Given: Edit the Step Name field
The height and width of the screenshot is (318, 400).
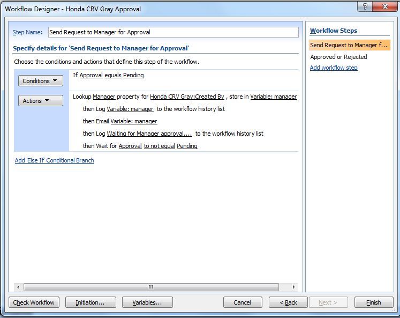Looking at the screenshot, I should pos(173,32).
